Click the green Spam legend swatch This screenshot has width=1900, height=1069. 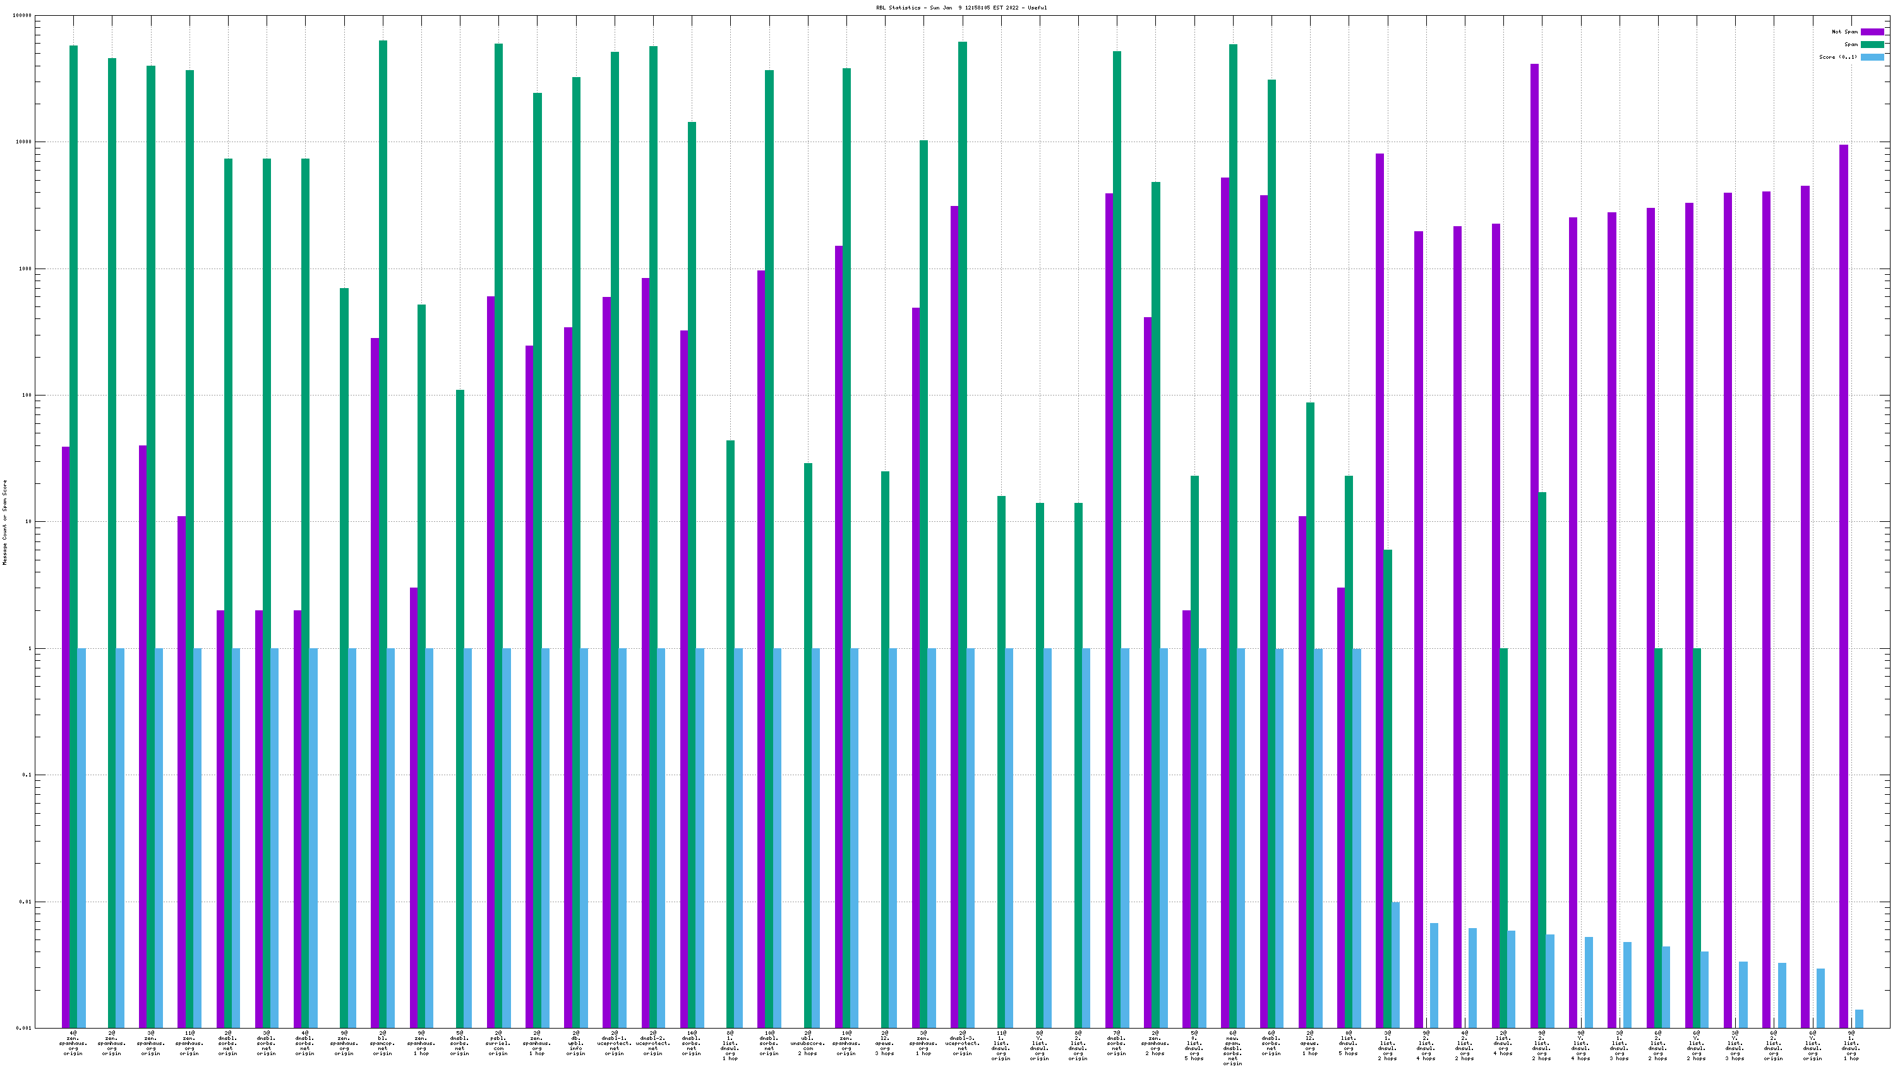(x=1872, y=44)
